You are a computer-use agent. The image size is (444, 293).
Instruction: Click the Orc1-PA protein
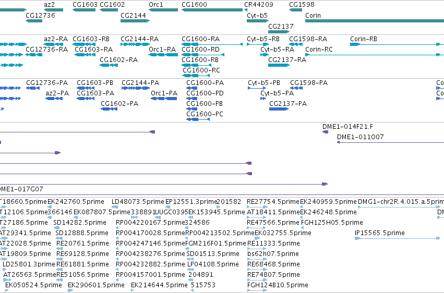(164, 99)
